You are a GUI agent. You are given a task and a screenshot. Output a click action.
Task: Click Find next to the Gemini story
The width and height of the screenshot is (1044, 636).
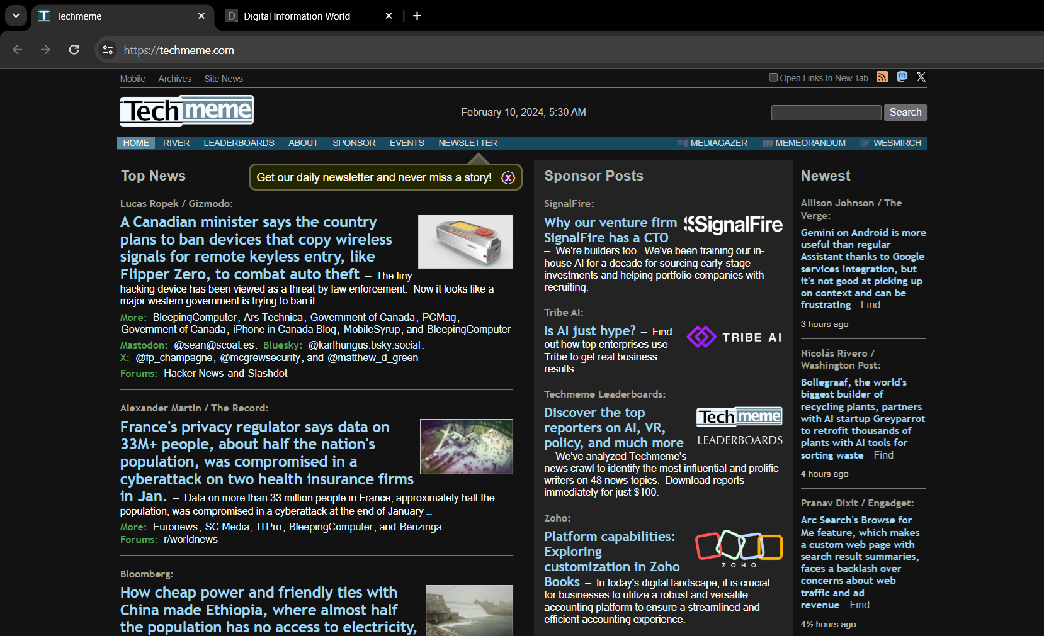pos(870,305)
